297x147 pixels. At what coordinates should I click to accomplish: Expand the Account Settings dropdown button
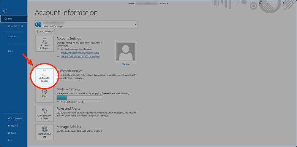[x=45, y=44]
